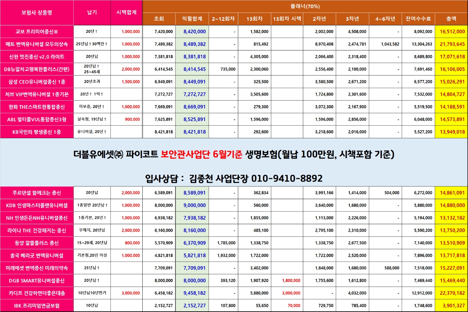Click 13회차 value 4,305,000

[x=259, y=57]
